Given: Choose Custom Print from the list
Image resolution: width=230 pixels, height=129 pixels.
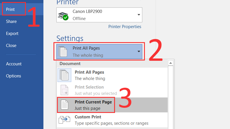Looking at the screenshot, I should [x=88, y=117].
